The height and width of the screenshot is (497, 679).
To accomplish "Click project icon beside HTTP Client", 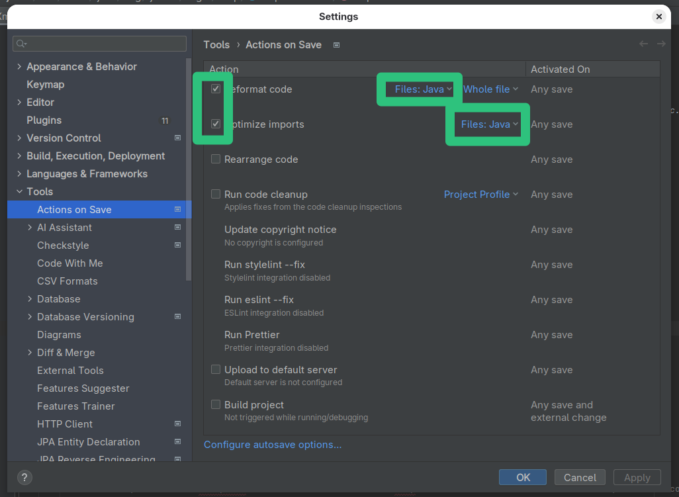I will click(x=177, y=424).
